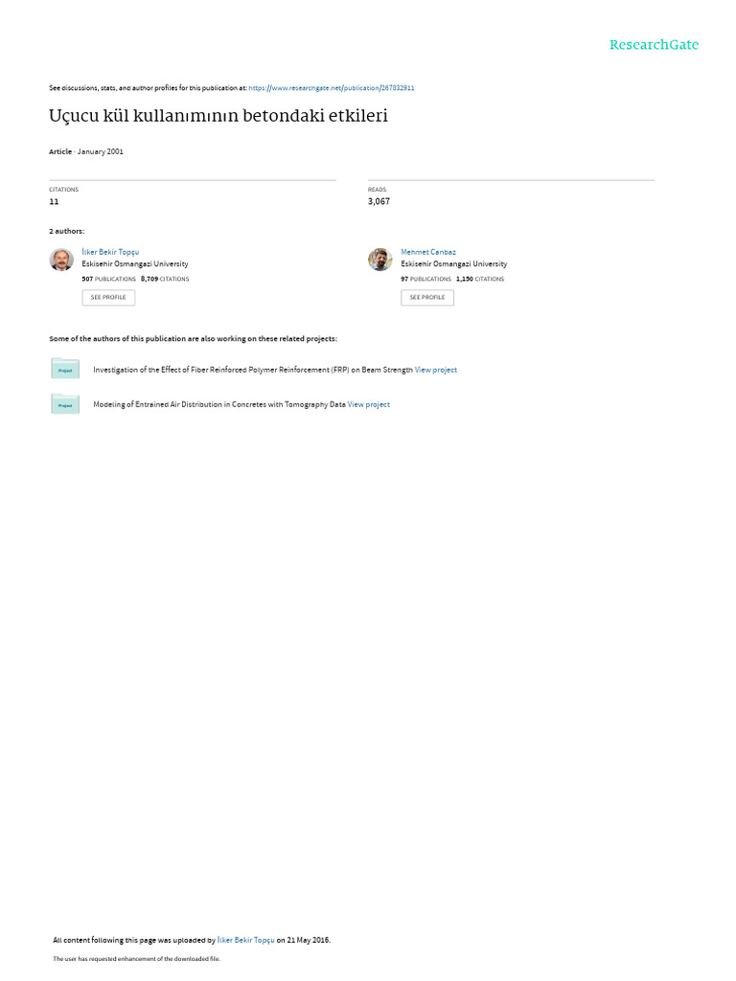Click the article title Uçucu kül kullanımının betondaki etkileri
Screen dimensions: 736x981
click(x=218, y=116)
